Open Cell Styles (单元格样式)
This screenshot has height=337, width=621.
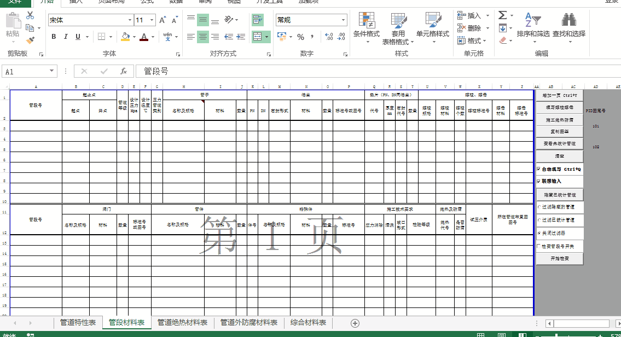click(x=432, y=27)
